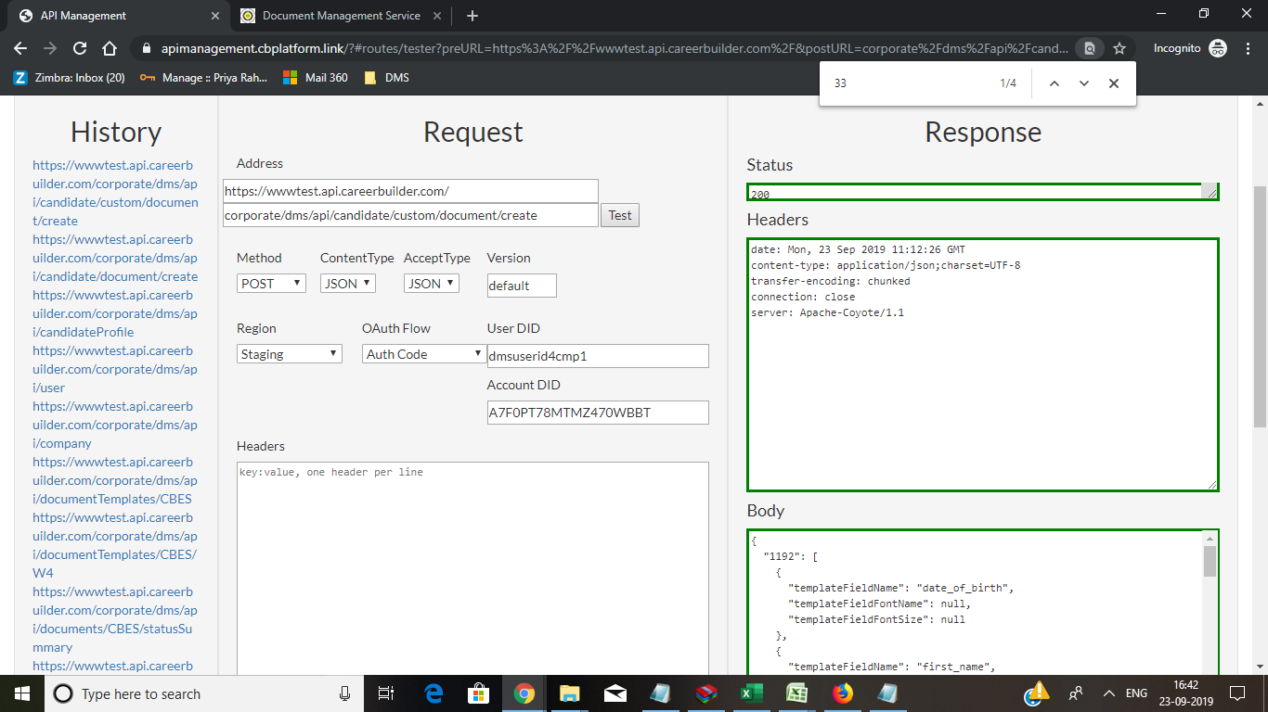Switch to the API Management tab

[121, 16]
